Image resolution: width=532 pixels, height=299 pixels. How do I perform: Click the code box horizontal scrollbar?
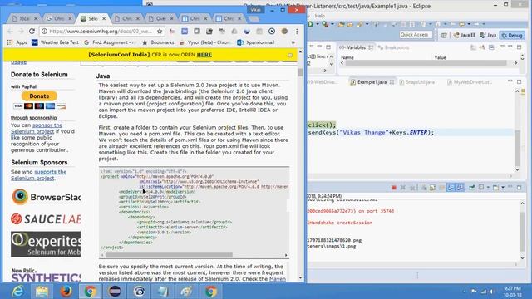[x=169, y=255]
